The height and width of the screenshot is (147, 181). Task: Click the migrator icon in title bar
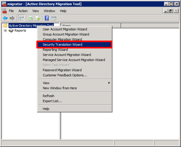point(4,4)
